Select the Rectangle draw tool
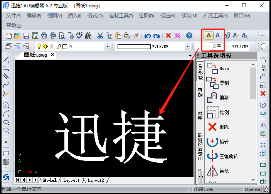Screen dimensions: 271x194 (x=6, y=153)
